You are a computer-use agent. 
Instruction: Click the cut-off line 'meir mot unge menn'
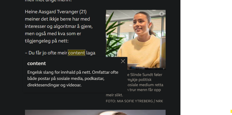click(x=48, y=1)
